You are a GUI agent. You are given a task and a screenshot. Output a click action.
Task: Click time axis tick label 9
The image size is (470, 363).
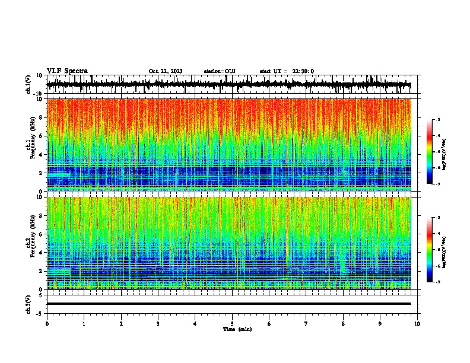coord(380,324)
